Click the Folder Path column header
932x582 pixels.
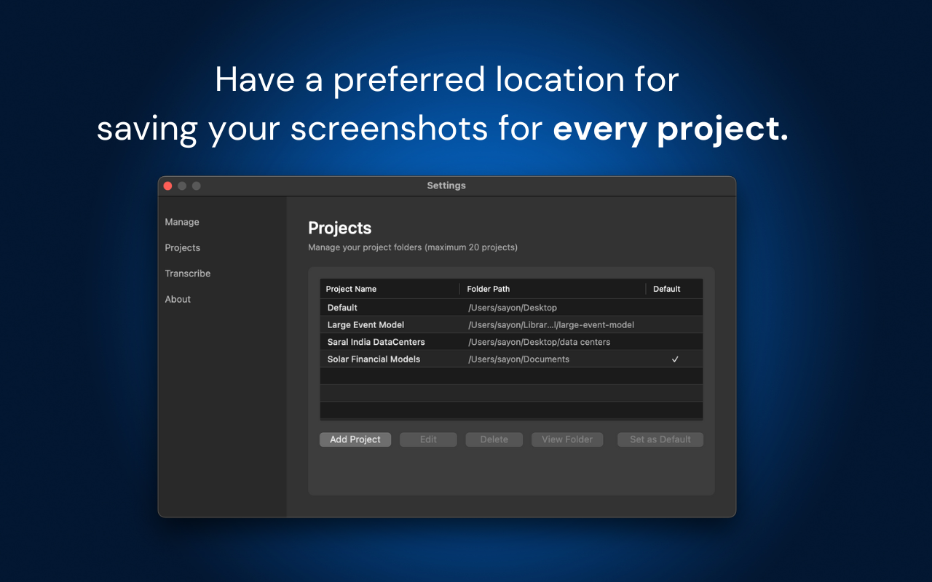coord(489,289)
